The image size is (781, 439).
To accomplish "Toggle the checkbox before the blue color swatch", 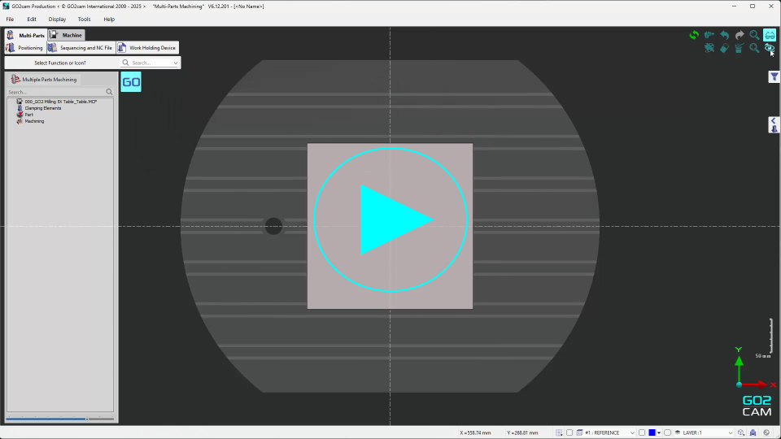I will point(642,433).
